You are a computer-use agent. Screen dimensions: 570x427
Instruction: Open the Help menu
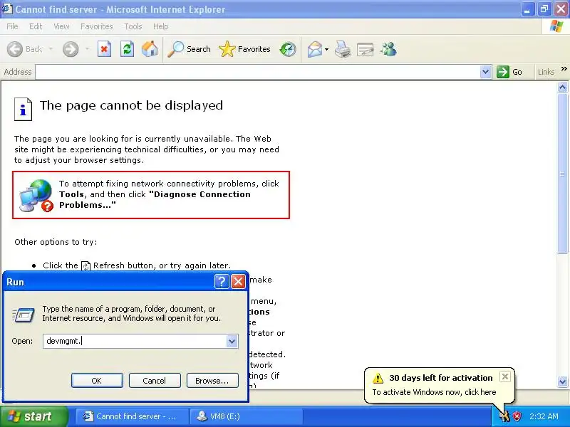coord(161,26)
